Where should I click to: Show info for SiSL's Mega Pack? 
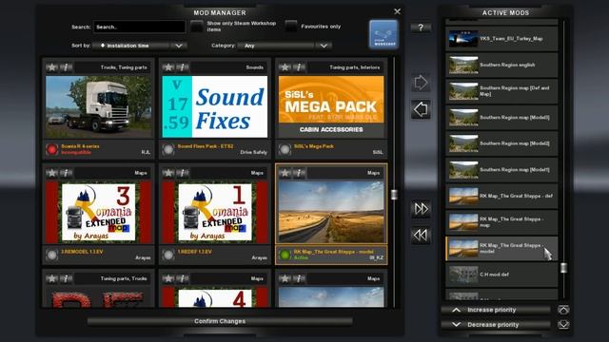(x=299, y=67)
